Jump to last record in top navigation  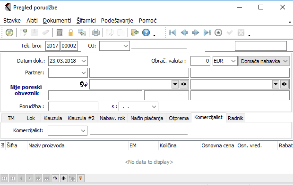point(207,32)
